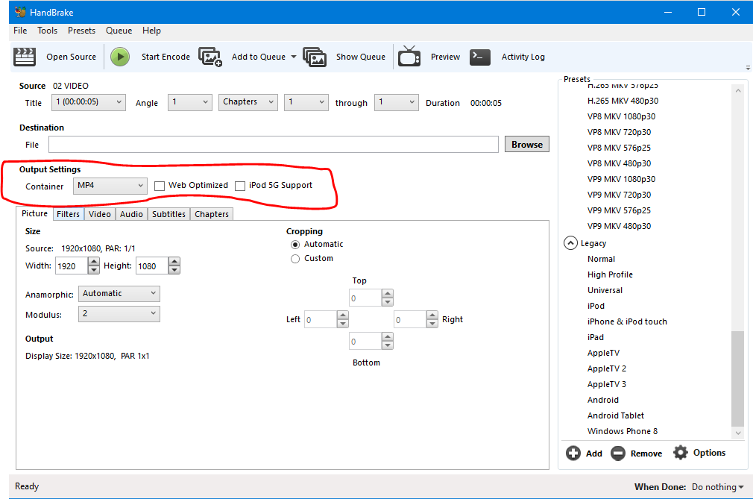The width and height of the screenshot is (753, 499).
Task: Select the Automatic cropping radio button
Action: pyautogui.click(x=295, y=245)
